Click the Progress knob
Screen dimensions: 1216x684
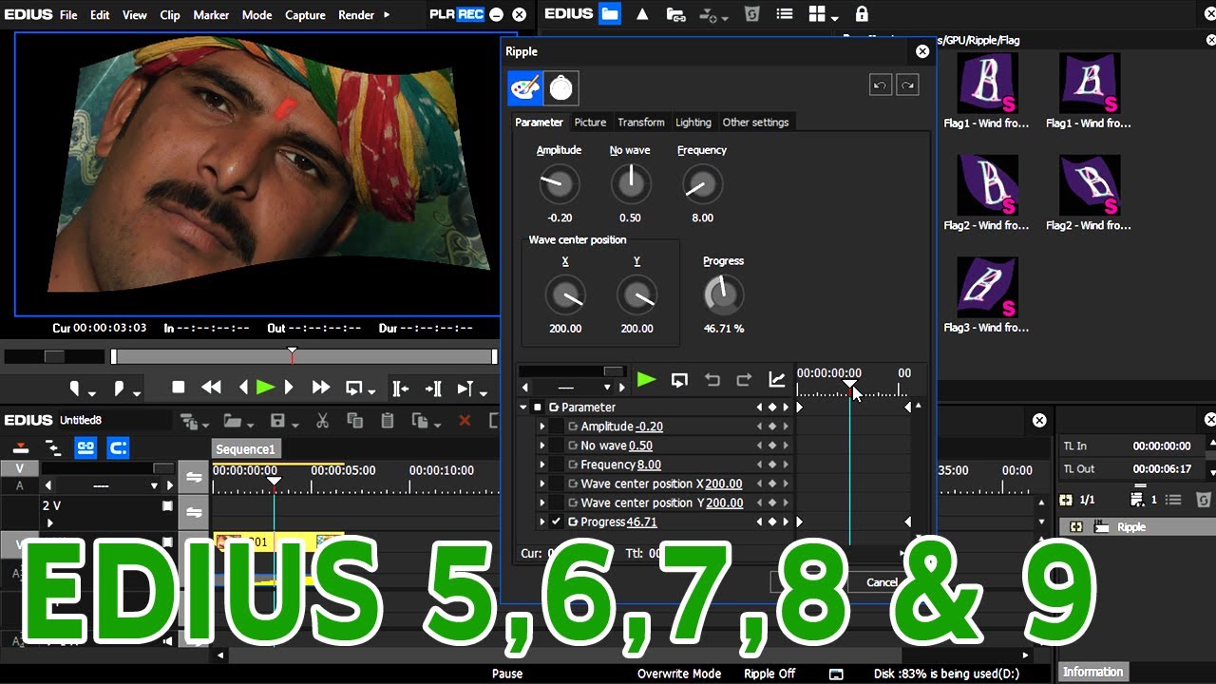point(723,295)
